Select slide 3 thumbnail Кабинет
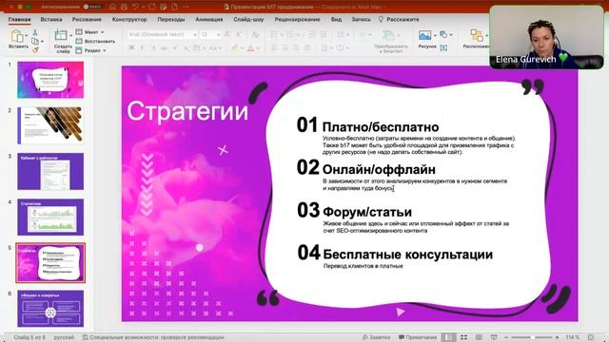 50,171
